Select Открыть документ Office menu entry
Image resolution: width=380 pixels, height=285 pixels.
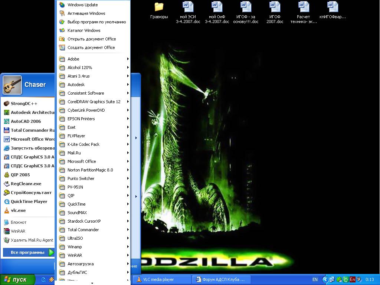[93, 39]
